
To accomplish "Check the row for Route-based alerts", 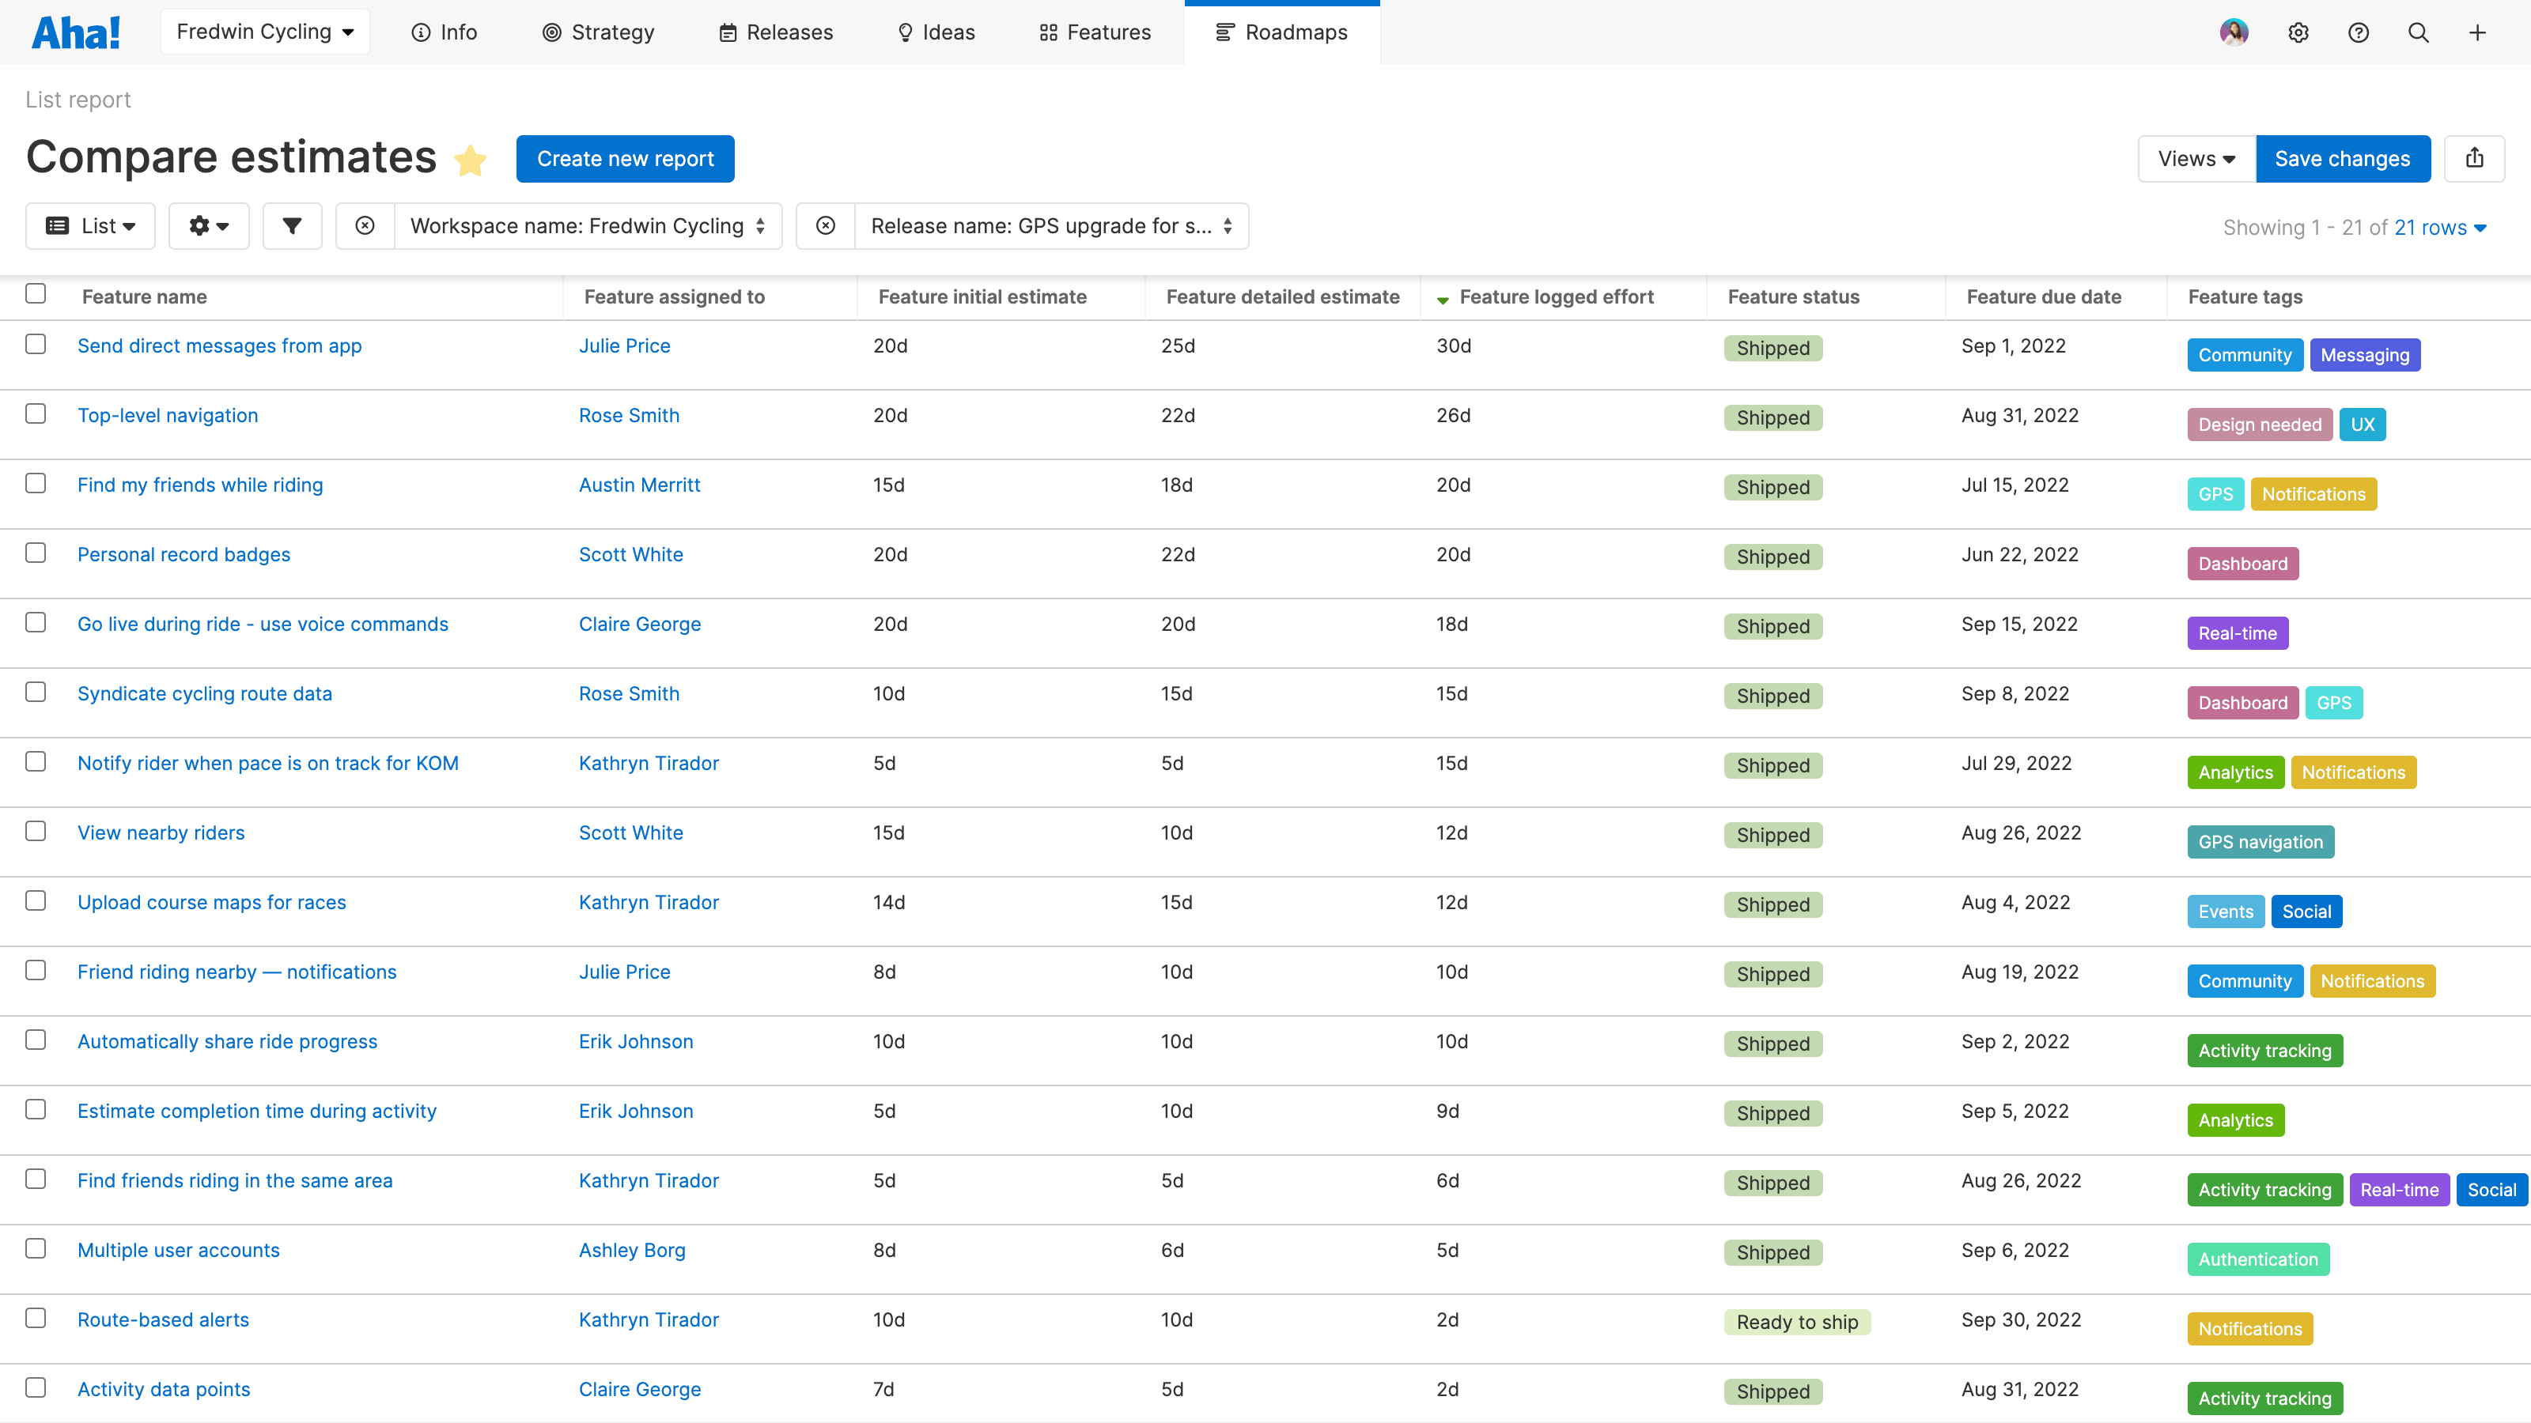I will [36, 1319].
